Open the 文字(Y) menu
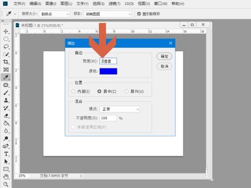Image resolution: width=251 pixels, height=188 pixels. (x=82, y=4)
